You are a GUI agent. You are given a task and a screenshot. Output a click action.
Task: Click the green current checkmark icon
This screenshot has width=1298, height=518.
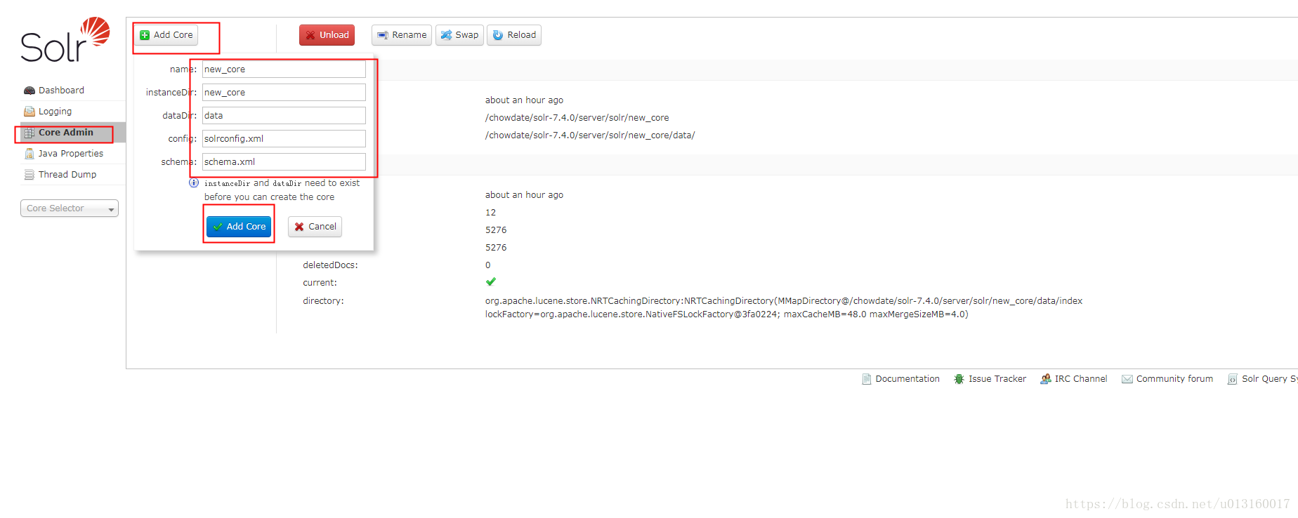click(x=491, y=282)
